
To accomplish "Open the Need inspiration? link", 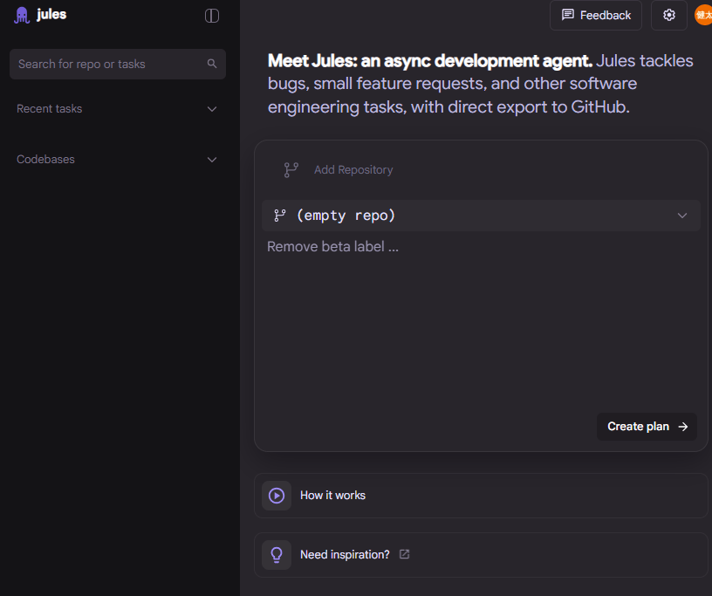I will [481, 555].
